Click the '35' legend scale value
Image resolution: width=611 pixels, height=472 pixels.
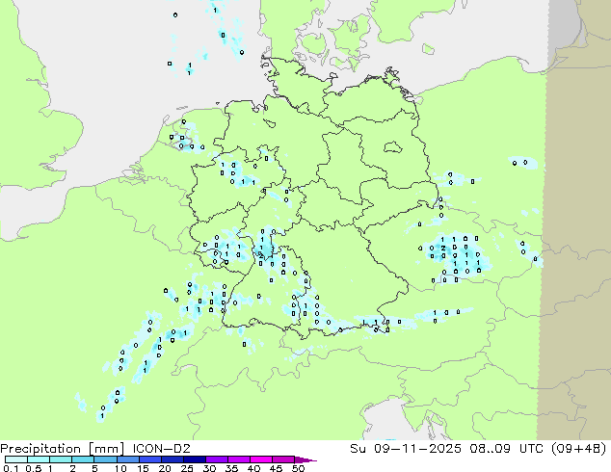[231, 468]
